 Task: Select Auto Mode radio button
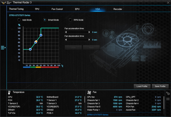tap(19, 20)
